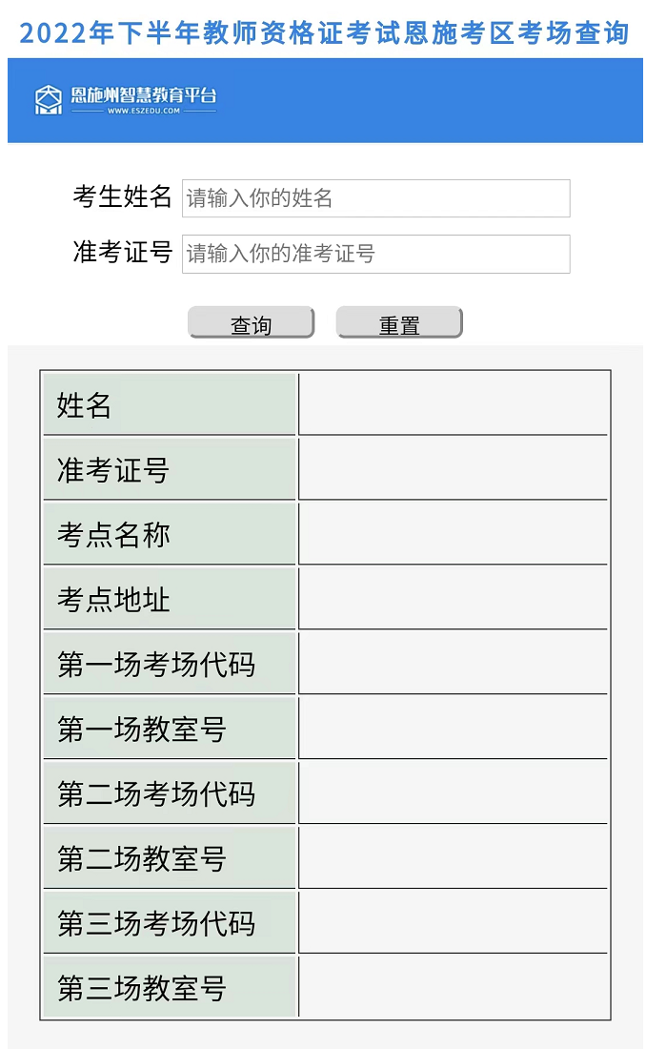Click the empty value cell beside 考点名称
This screenshot has width=646, height=1049.
[x=453, y=535]
